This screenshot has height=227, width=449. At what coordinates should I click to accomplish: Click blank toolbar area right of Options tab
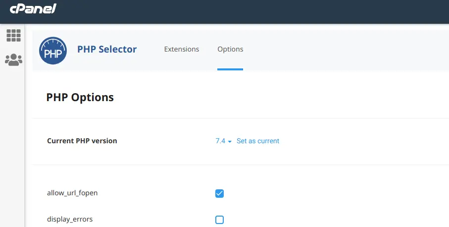[344, 50]
